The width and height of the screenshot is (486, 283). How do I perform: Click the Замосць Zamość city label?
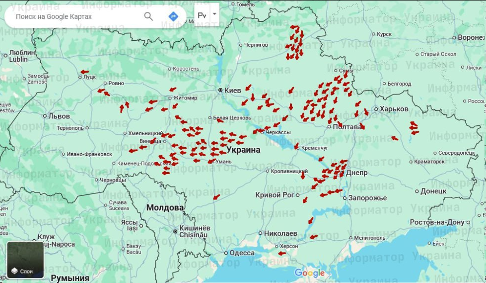point(38,79)
